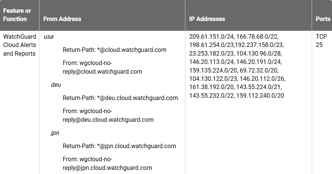Click the IP address 159.112.240.0/20
The image size is (332, 174).
(x=260, y=95)
